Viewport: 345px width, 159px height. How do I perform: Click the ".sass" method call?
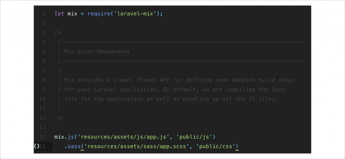click(x=72, y=146)
